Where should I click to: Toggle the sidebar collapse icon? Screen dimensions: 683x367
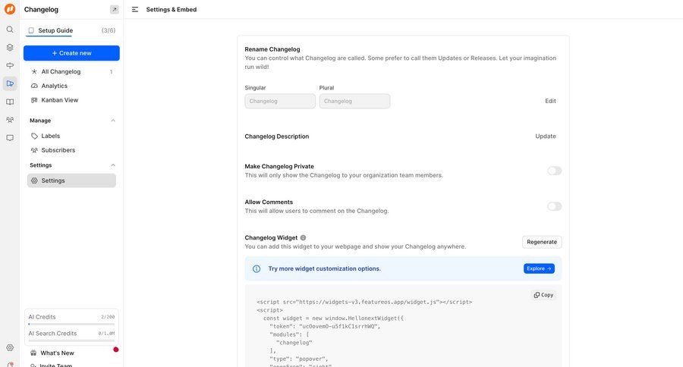[135, 9]
